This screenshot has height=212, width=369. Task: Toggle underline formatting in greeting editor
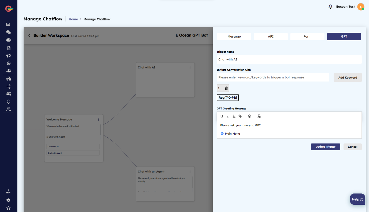point(234,116)
